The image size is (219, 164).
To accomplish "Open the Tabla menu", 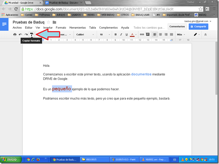I will pos(92,27).
